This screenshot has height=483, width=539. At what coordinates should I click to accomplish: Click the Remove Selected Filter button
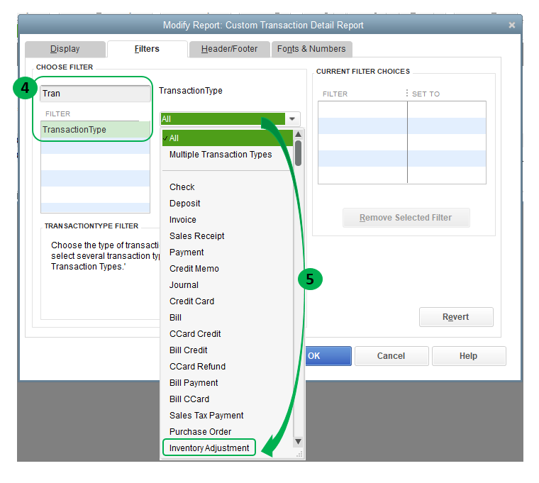pos(406,218)
